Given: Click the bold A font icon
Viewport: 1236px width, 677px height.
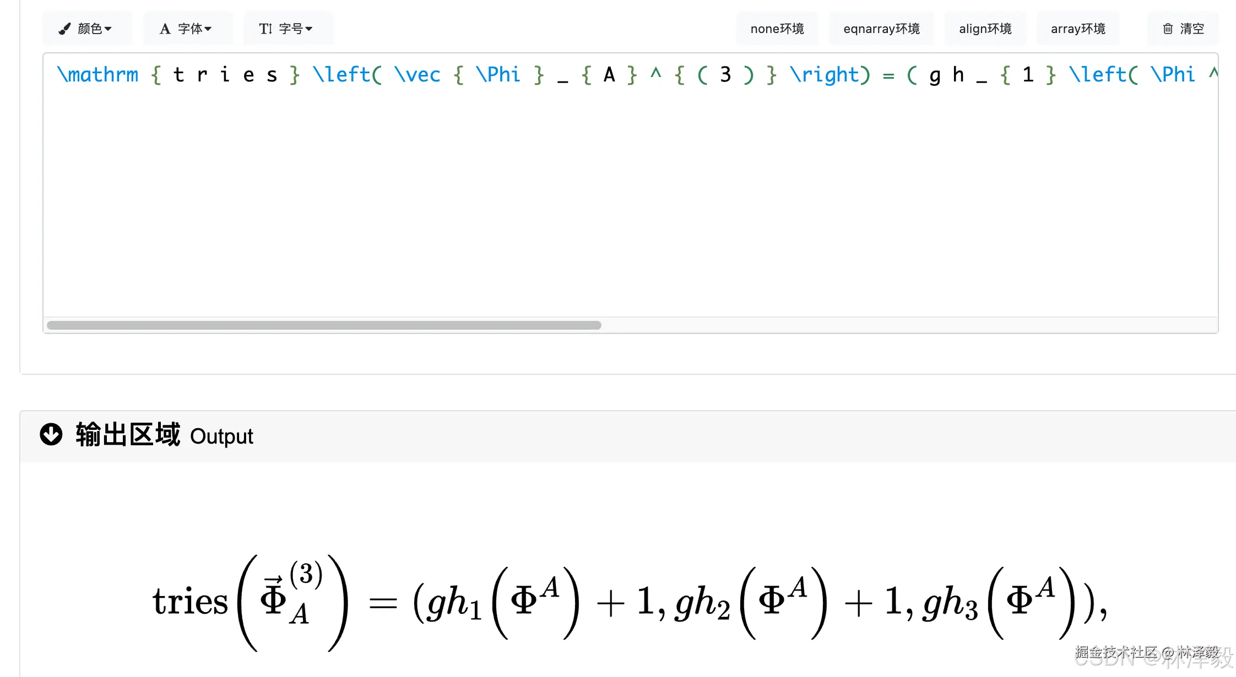Looking at the screenshot, I should coord(165,29).
